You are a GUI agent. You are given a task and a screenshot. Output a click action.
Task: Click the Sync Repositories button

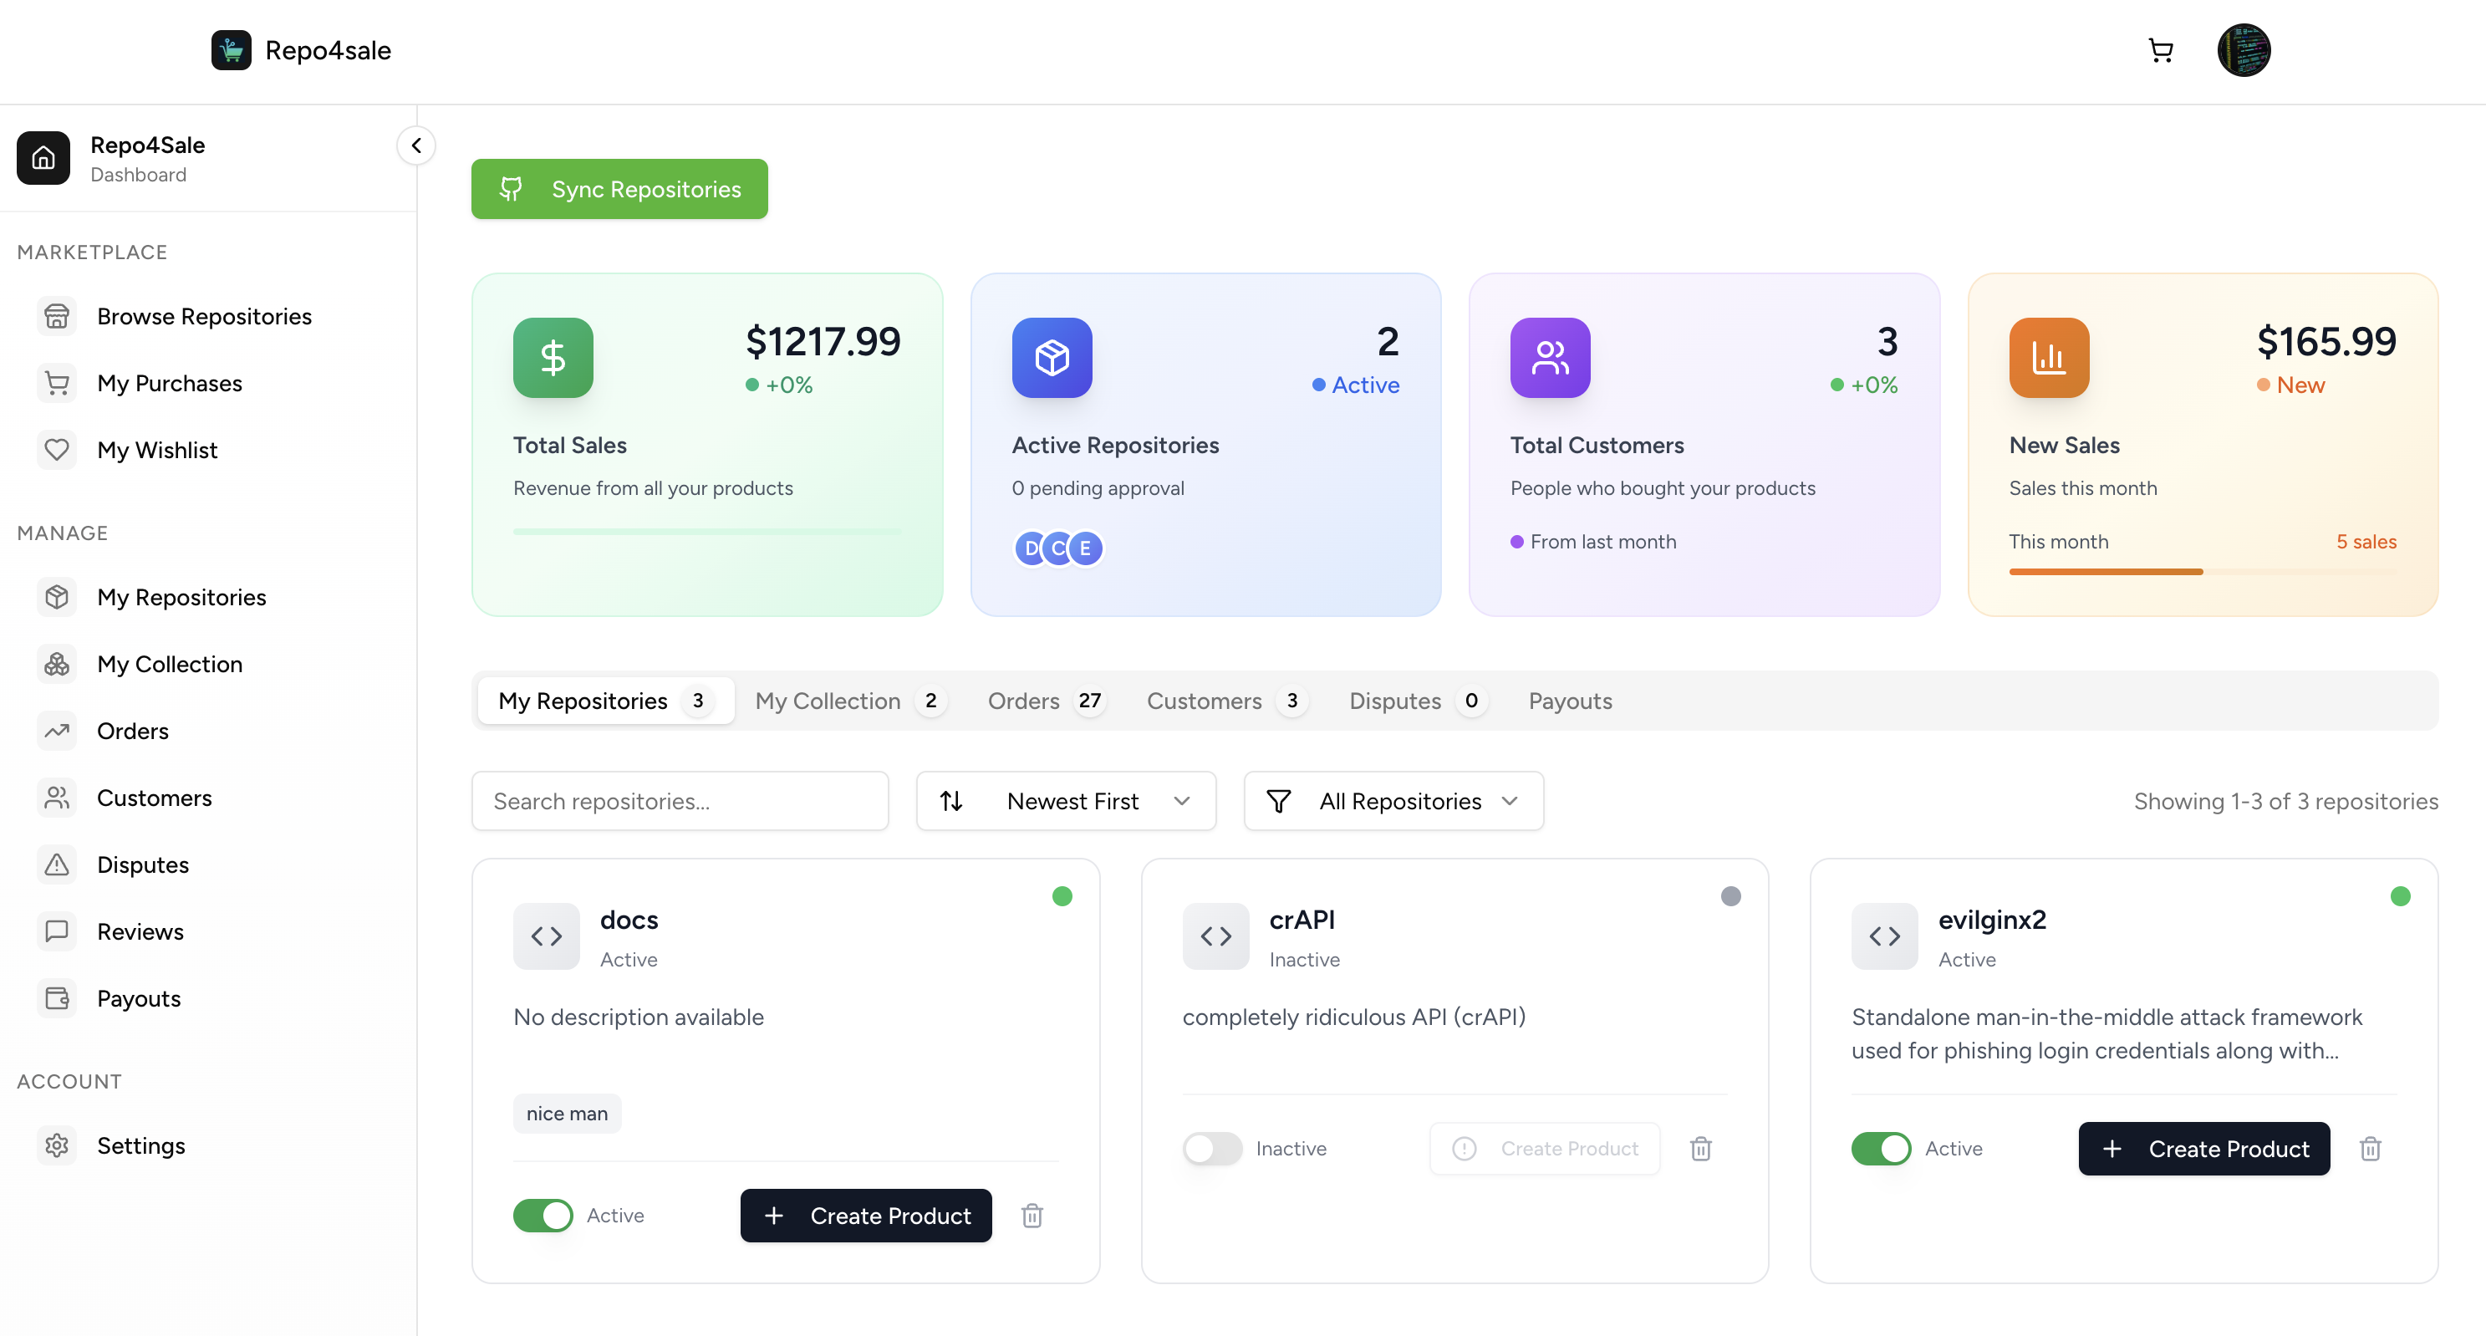coord(619,188)
